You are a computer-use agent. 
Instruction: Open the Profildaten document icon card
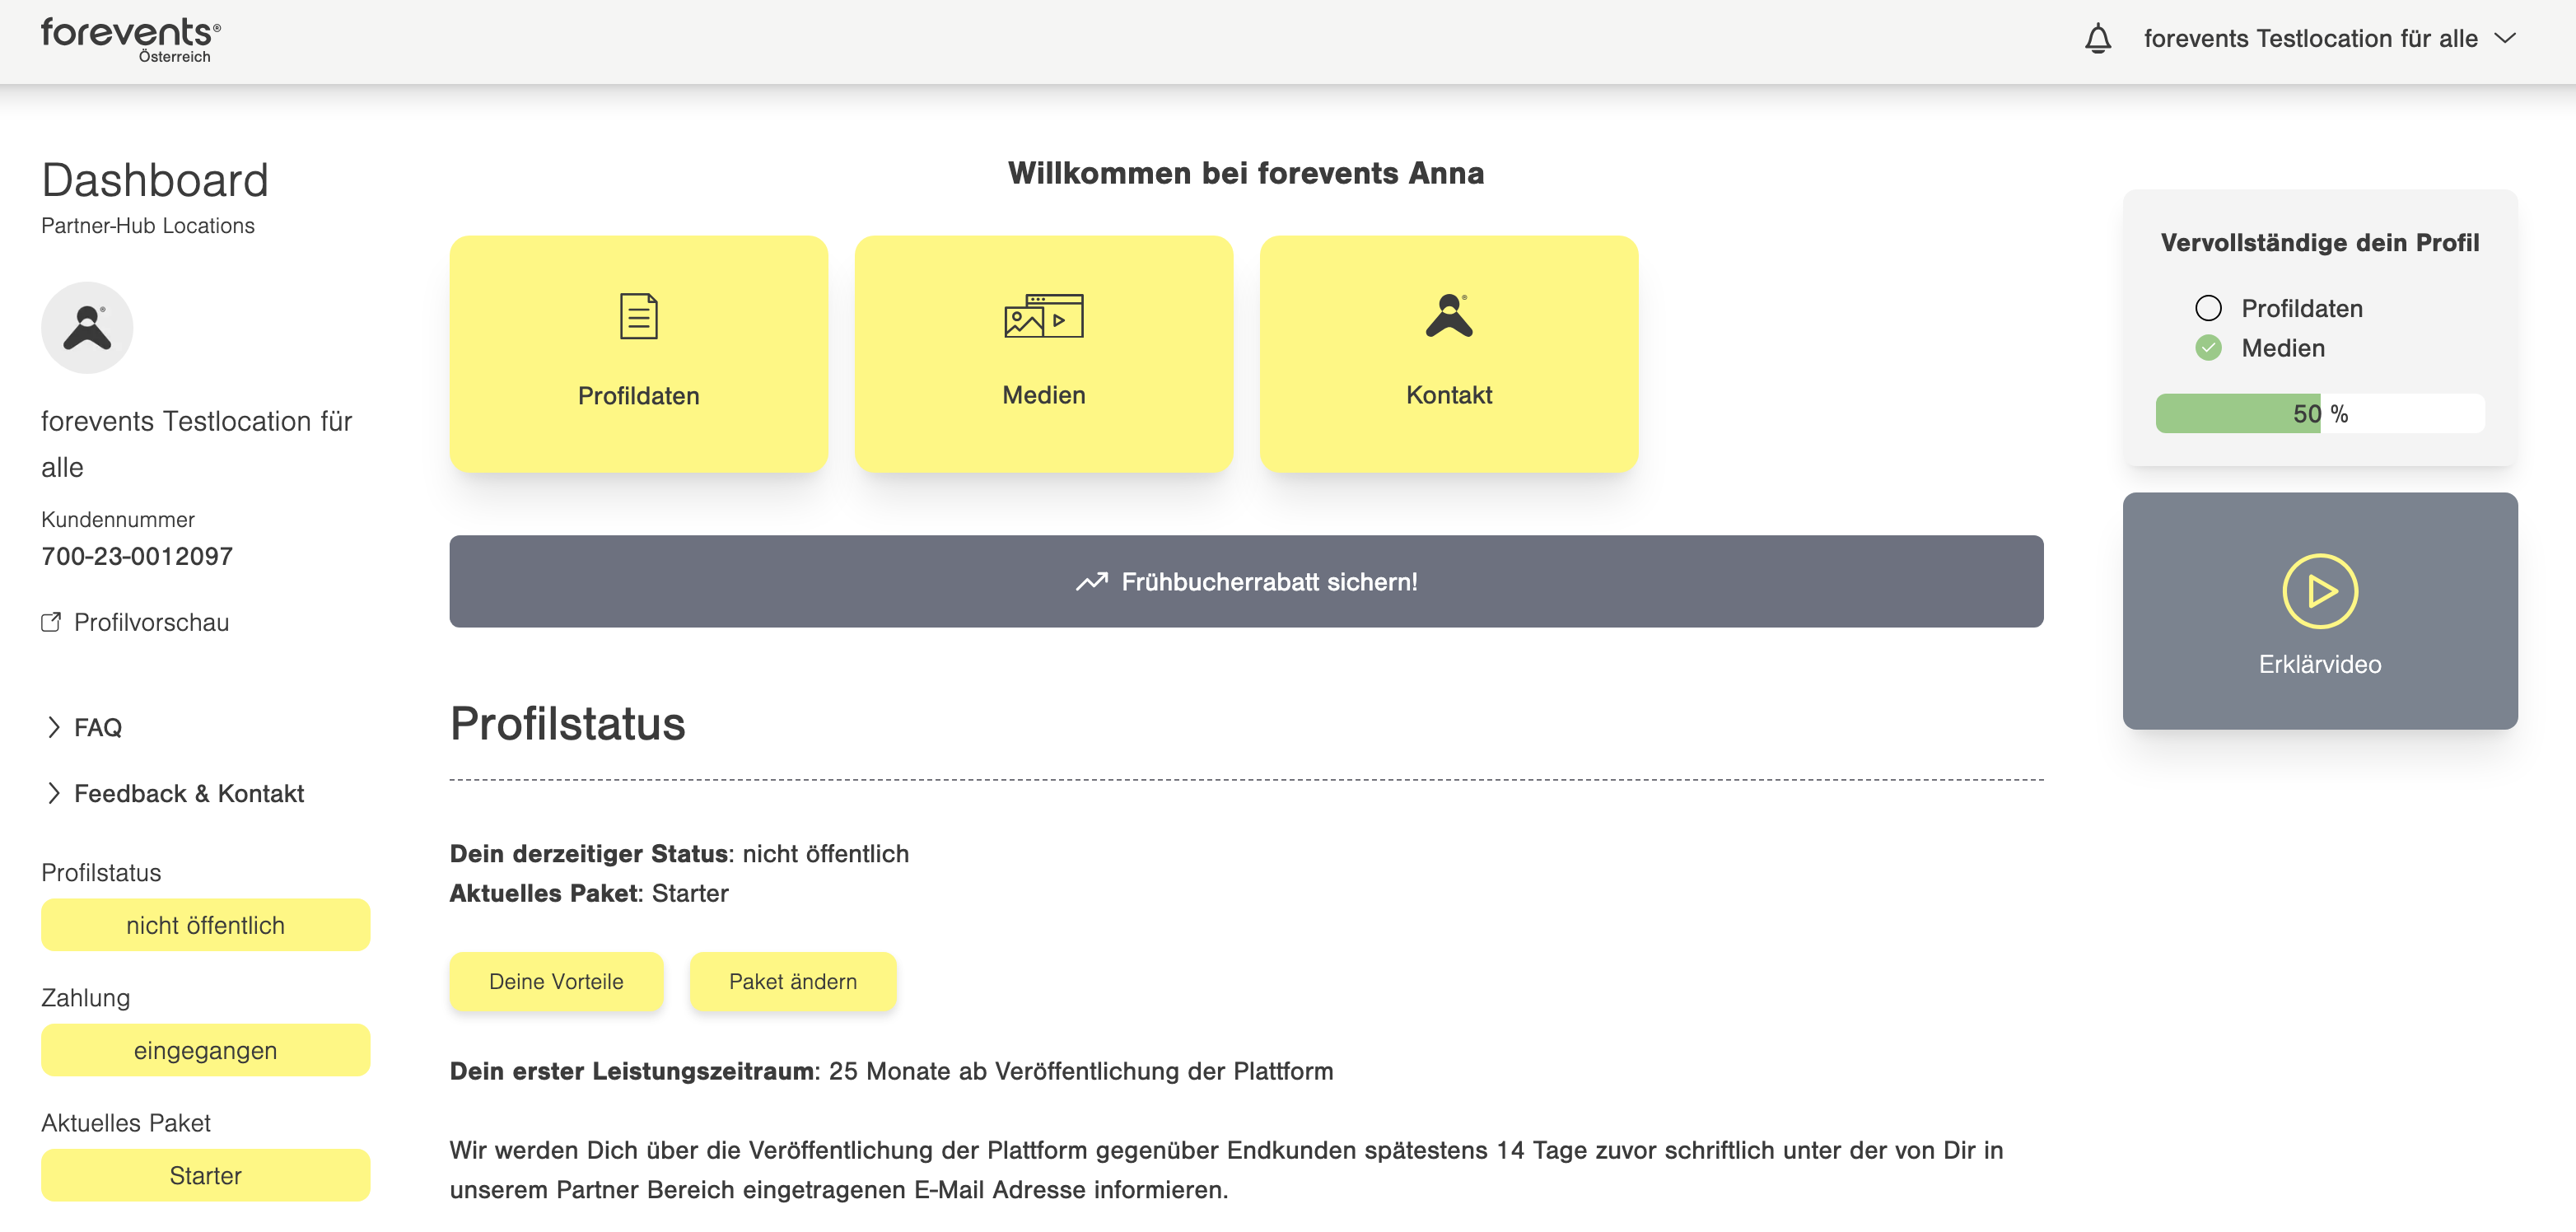click(639, 315)
